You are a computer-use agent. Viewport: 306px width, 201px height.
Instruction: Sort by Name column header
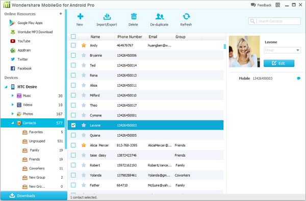pyautogui.click(x=95, y=37)
